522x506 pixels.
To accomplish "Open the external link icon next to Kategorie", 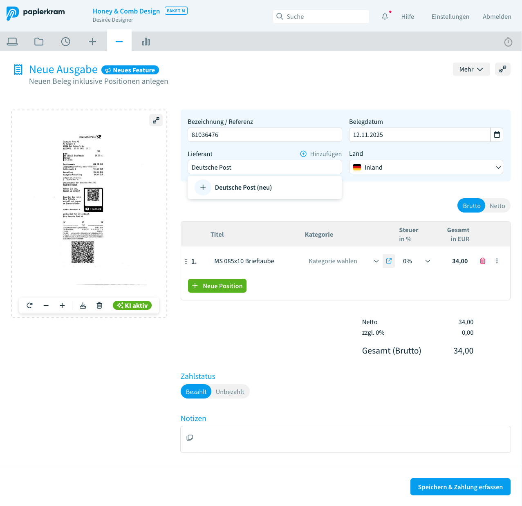I will (389, 261).
